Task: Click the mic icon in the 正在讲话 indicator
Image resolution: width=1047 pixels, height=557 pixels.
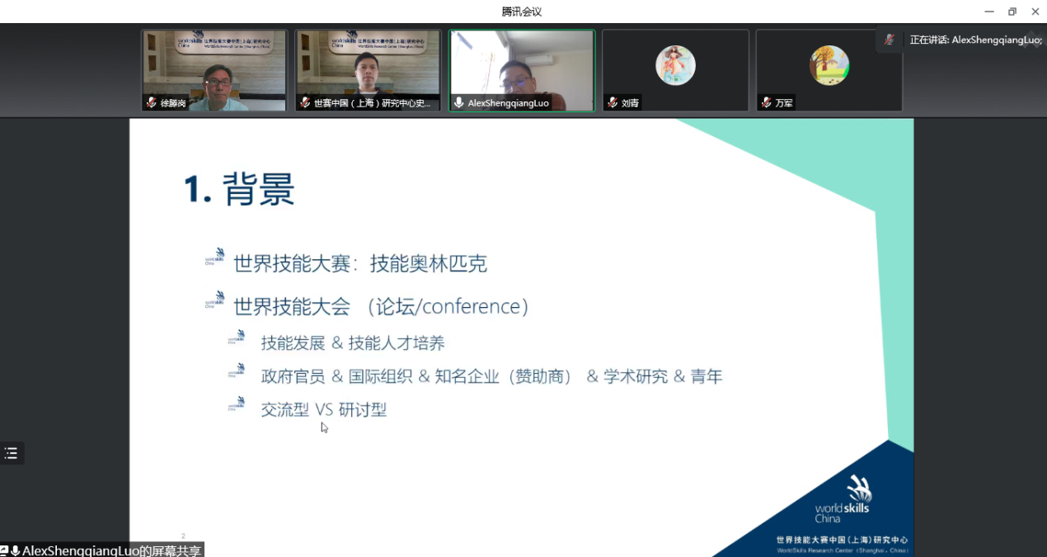Action: (x=890, y=40)
